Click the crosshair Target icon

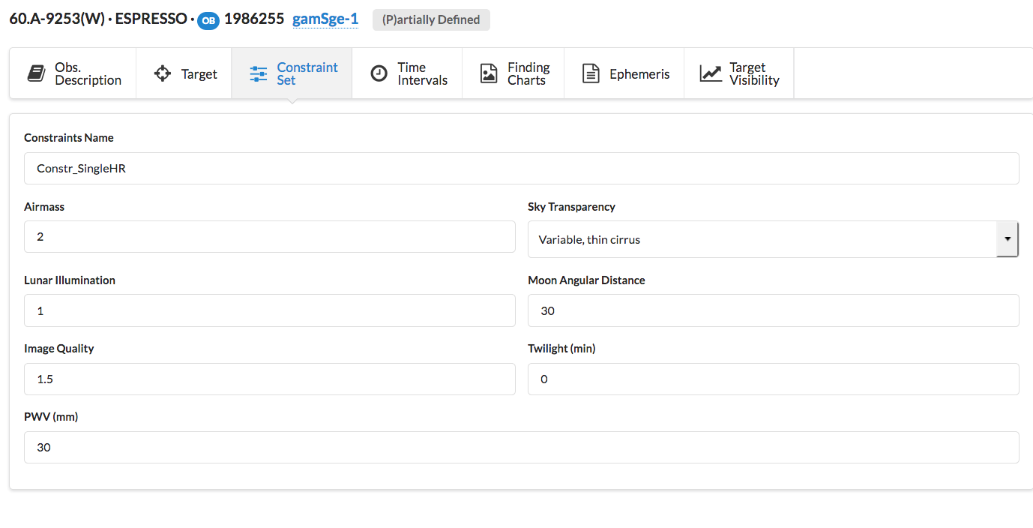[x=162, y=73]
